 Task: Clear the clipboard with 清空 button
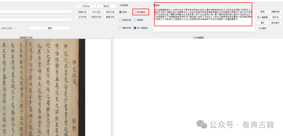tap(262, 23)
